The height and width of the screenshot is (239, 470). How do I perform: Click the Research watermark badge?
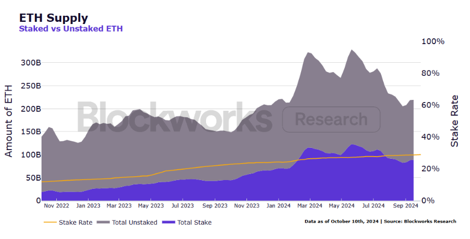[x=331, y=119]
